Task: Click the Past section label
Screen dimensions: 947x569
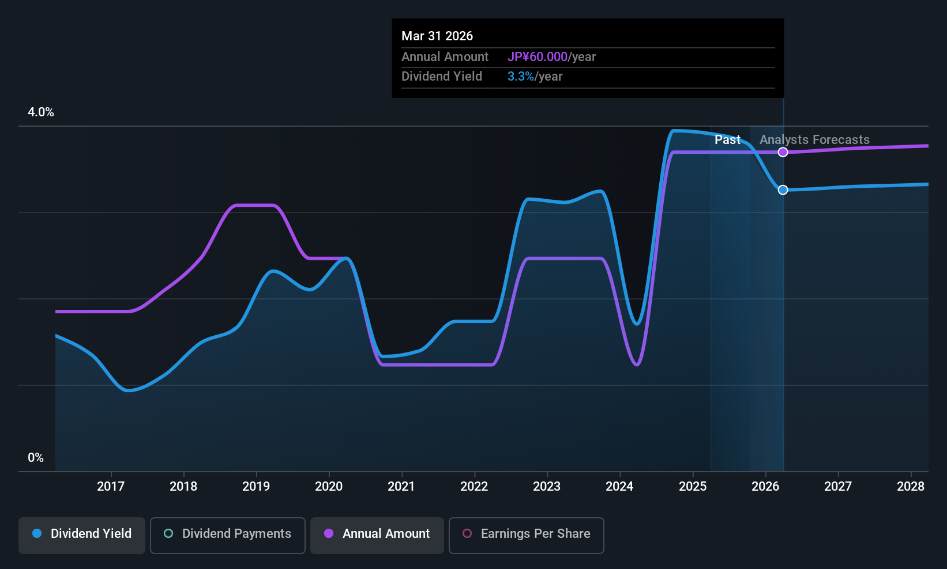Action: [727, 140]
